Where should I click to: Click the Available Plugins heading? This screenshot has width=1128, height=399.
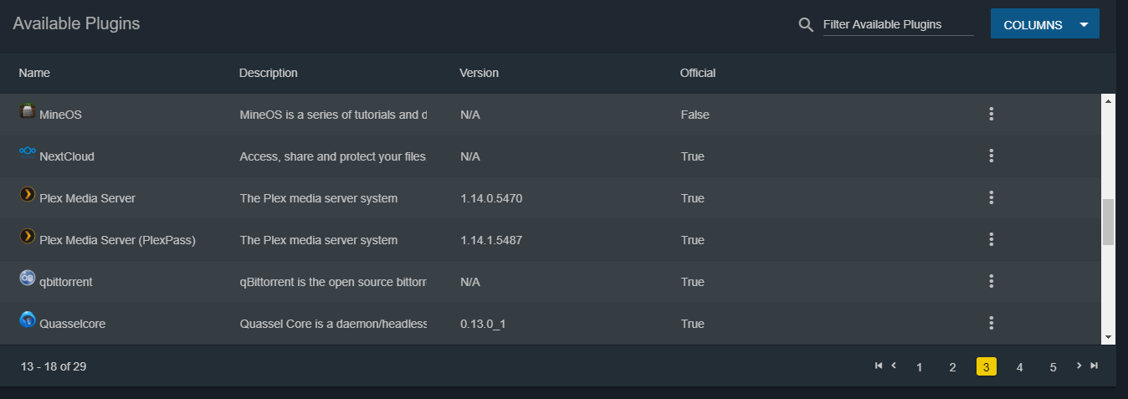pyautogui.click(x=76, y=23)
